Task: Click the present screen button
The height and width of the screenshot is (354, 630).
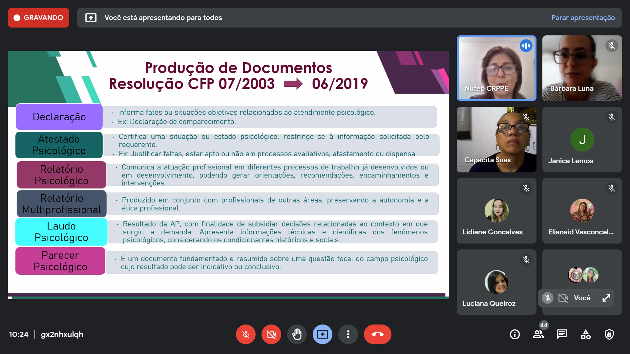Action: click(x=322, y=334)
